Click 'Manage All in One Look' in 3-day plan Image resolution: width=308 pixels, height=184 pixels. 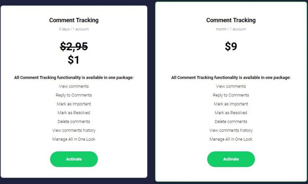tap(74, 139)
